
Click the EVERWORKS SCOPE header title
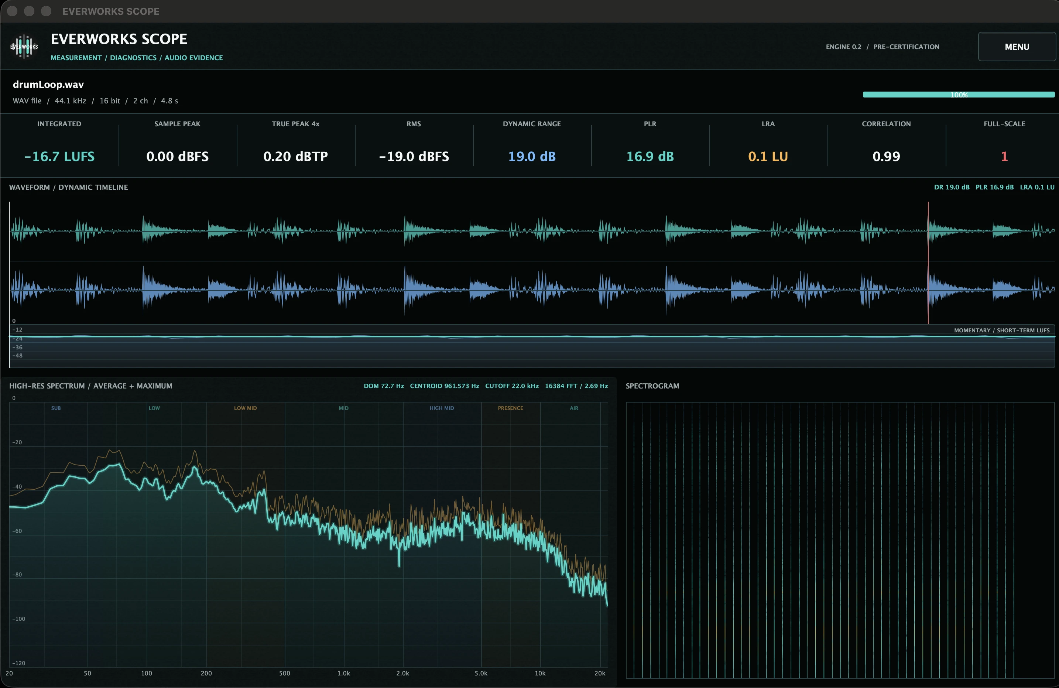[x=119, y=39]
